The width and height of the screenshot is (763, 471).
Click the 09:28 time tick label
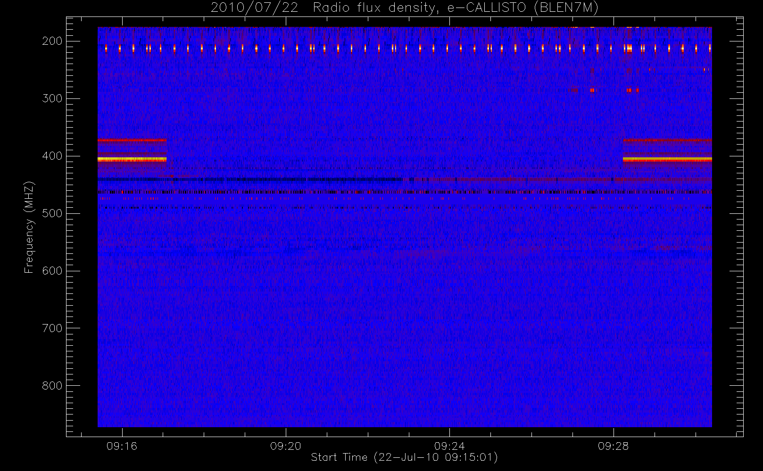point(614,446)
